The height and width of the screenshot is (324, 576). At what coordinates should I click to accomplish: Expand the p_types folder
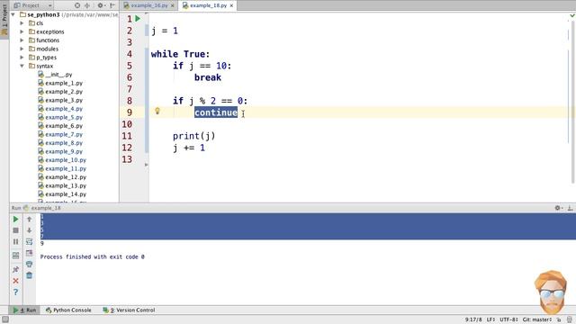point(22,58)
